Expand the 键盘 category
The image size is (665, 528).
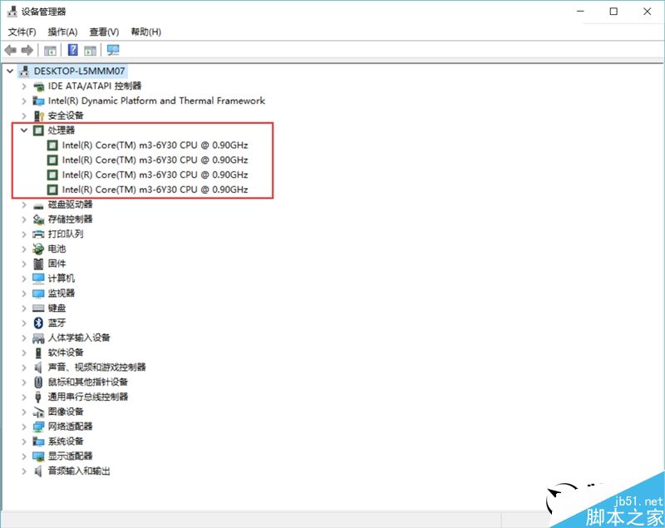point(24,308)
